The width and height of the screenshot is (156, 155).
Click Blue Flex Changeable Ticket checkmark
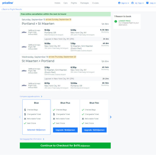[x=83, y=114]
